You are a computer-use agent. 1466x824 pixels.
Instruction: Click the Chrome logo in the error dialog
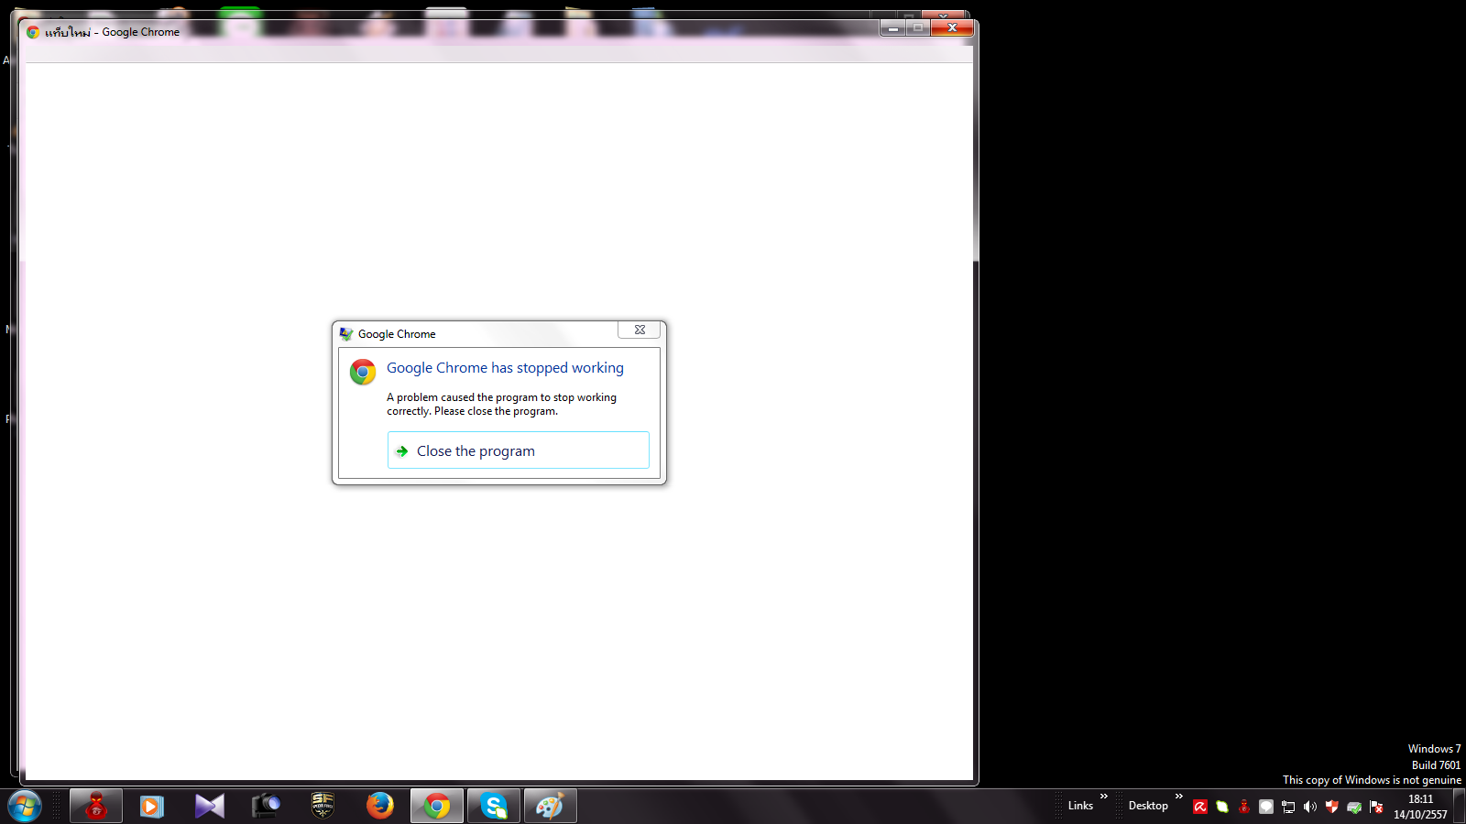[363, 372]
